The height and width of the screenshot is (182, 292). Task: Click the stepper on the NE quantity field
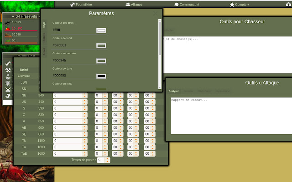pyautogui.click(x=84, y=96)
